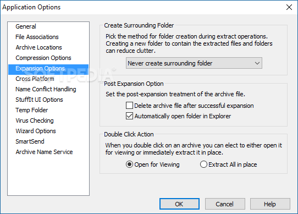The height and width of the screenshot is (214, 298).
Task: Open the General options page
Action: pyautogui.click(x=26, y=26)
